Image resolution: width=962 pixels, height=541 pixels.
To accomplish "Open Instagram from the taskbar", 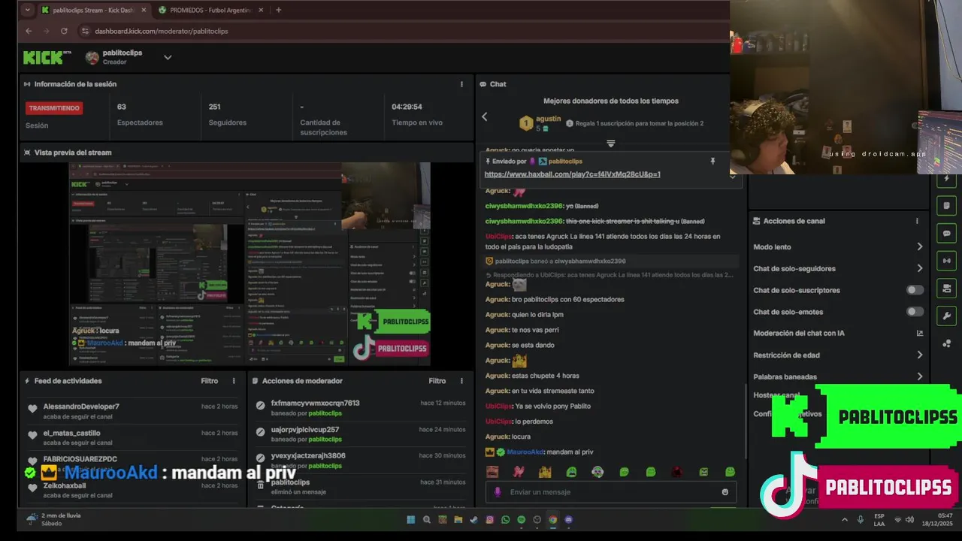I will 489,519.
